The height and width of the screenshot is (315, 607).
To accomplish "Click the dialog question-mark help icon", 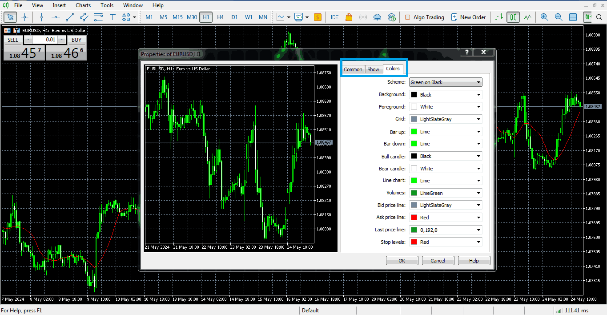I will (x=466, y=52).
